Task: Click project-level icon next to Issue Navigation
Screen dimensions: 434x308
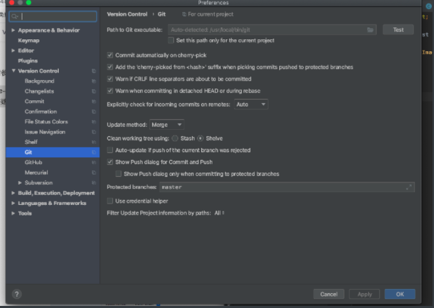Action: [x=94, y=132]
